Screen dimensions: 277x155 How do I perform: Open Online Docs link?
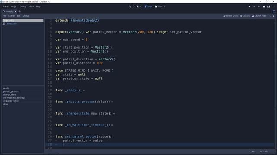pyautogui.click(x=231, y=16)
